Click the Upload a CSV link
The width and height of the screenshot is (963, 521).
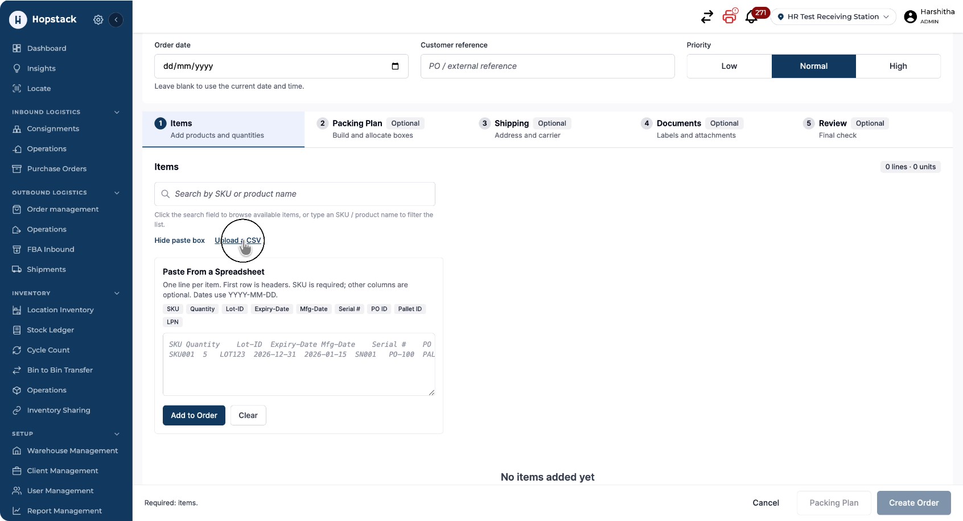pyautogui.click(x=238, y=241)
